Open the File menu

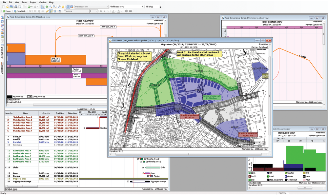click(5, 2)
